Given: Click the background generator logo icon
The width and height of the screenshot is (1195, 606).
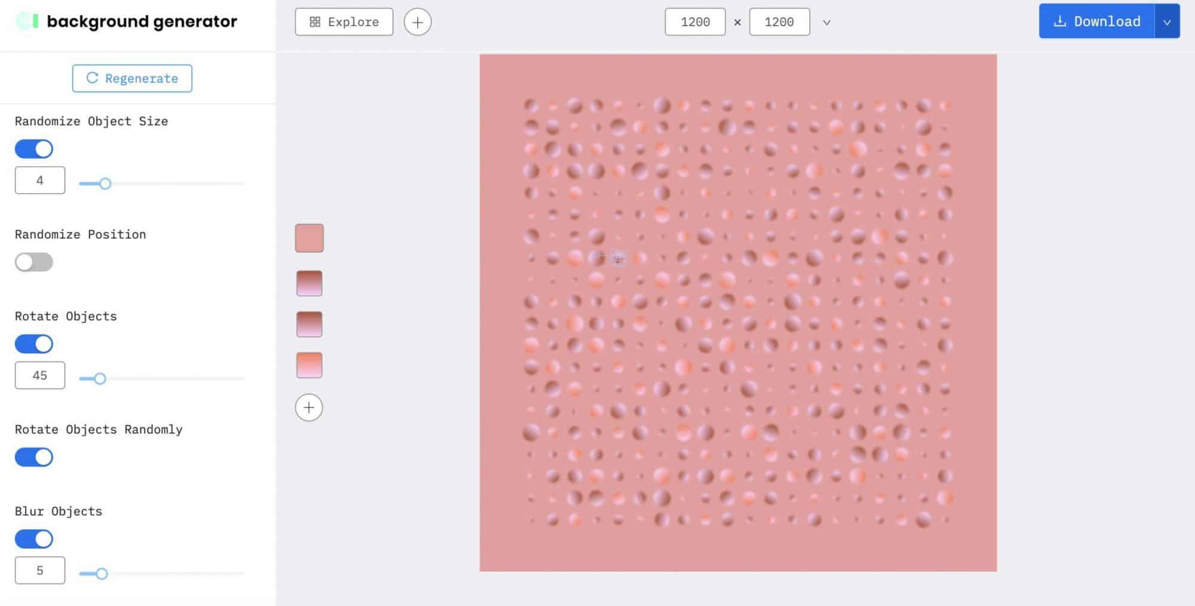Looking at the screenshot, I should point(26,21).
